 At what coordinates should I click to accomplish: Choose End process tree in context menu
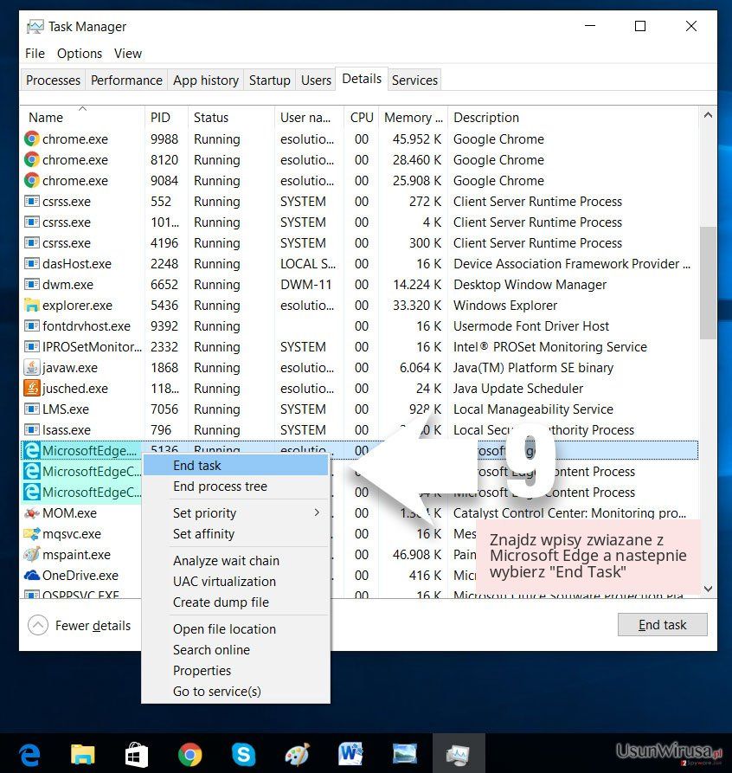[x=235, y=486]
